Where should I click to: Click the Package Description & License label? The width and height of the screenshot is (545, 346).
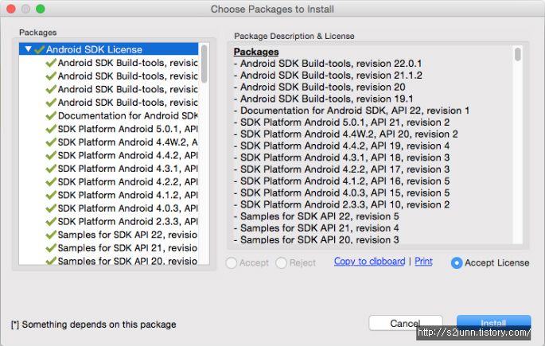click(x=294, y=36)
